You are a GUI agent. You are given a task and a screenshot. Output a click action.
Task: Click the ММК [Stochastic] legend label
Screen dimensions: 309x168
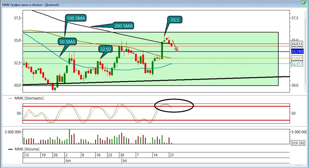click(29, 98)
